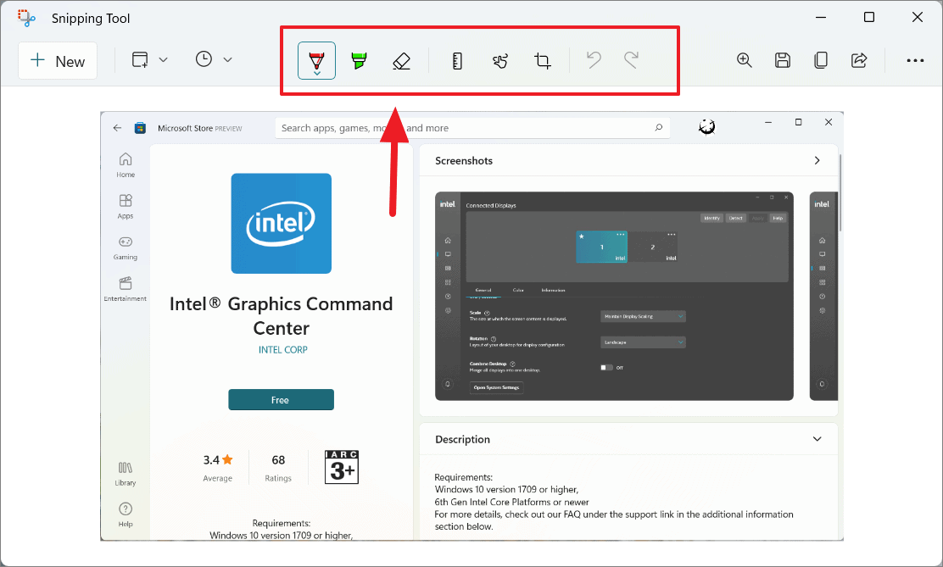Open the snip delay dropdown
Screen dimensions: 943x567
click(x=227, y=60)
